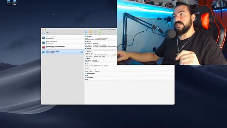
Task: Open the menu icon on WIN 10 PARA ROMPER 2 row
Action: click(x=82, y=52)
